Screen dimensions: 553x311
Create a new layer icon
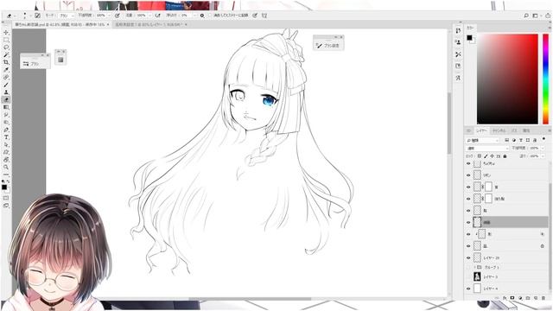coord(536,298)
